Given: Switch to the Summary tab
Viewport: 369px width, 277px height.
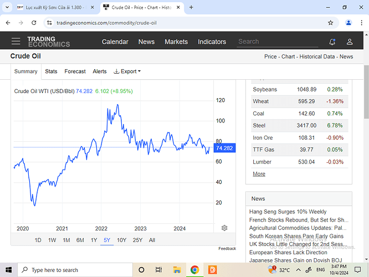Looking at the screenshot, I should (25, 71).
